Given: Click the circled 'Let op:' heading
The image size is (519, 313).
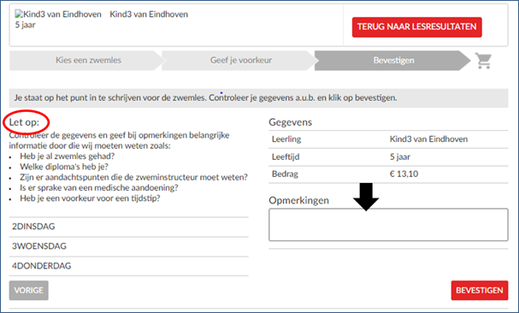Looking at the screenshot, I should point(24,122).
